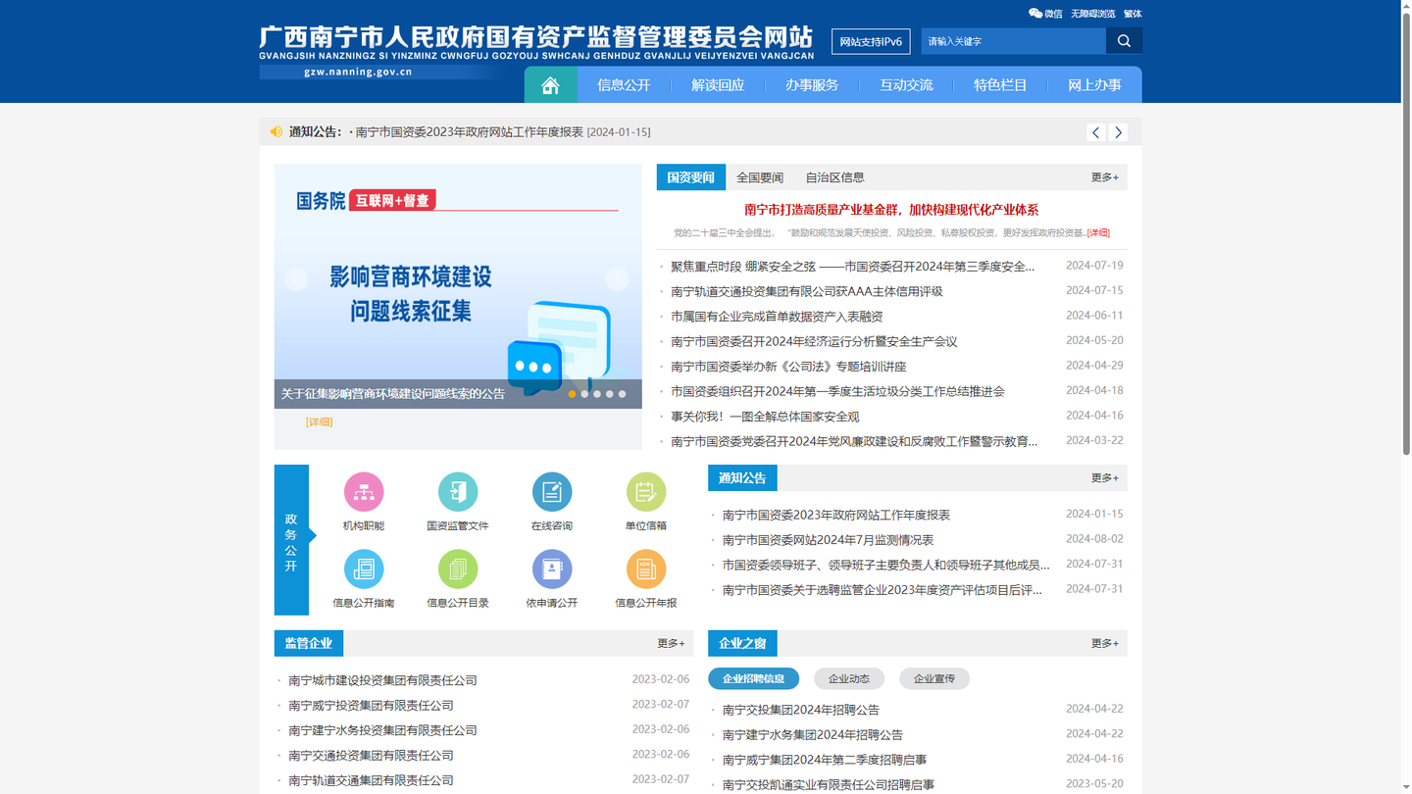This screenshot has width=1412, height=794.
Task: Click the keyword search input field
Action: pyautogui.click(x=1014, y=41)
